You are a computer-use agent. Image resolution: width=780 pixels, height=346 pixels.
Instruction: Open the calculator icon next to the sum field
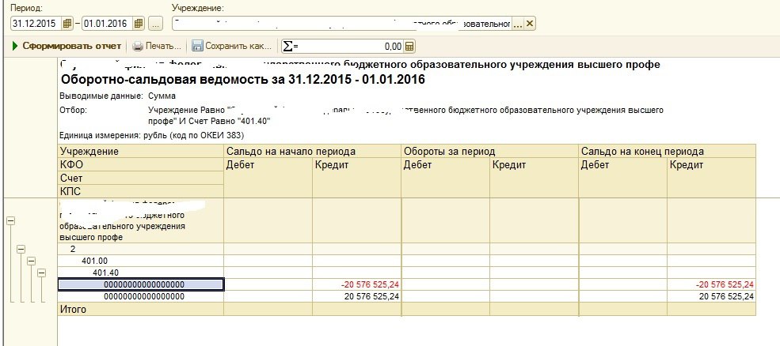pyautogui.click(x=410, y=47)
